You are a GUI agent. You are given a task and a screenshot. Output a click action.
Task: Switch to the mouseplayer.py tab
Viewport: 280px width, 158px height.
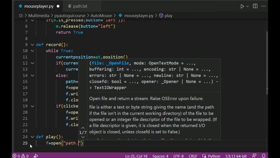(x=39, y=6)
